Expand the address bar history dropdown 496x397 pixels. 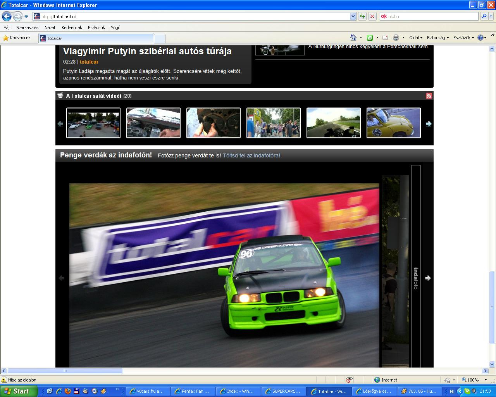[353, 16]
